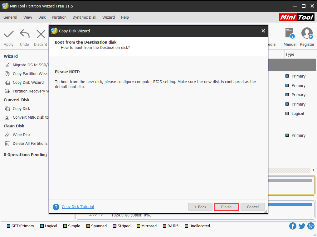Select Copy Disk under Convert Disk
This screenshot has width=317, height=237.
click(21, 109)
